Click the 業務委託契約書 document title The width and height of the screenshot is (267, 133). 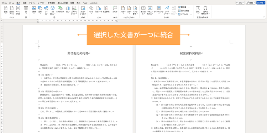pyautogui.click(x=78, y=53)
